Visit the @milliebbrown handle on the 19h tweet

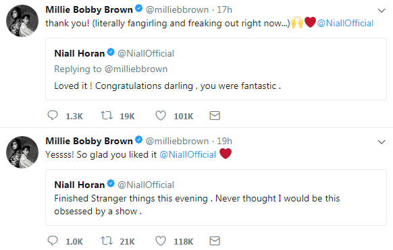(x=177, y=142)
